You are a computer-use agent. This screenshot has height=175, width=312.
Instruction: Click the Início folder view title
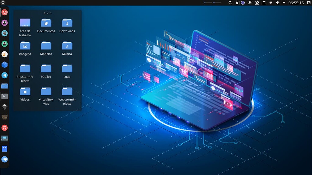click(x=47, y=13)
